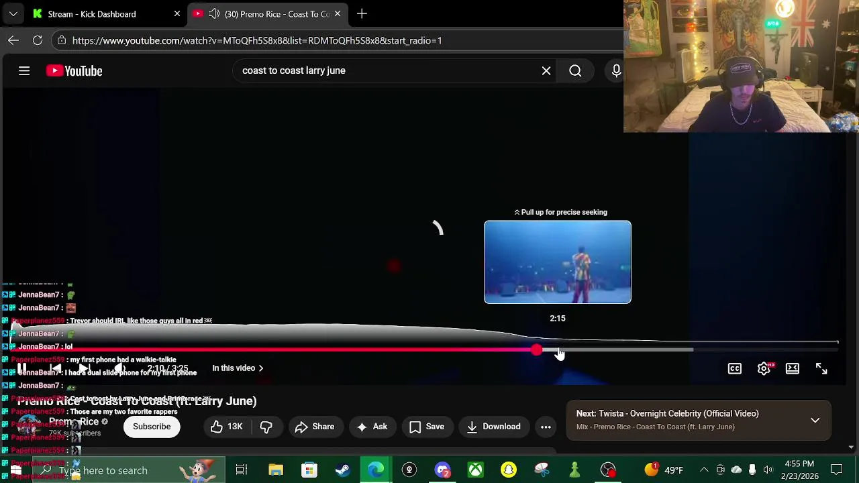Open the YouTube guide hamburger menu
This screenshot has width=859, height=483.
pyautogui.click(x=24, y=70)
